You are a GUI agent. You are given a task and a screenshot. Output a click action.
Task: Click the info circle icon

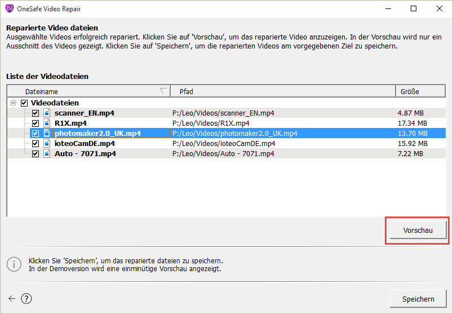(14, 264)
